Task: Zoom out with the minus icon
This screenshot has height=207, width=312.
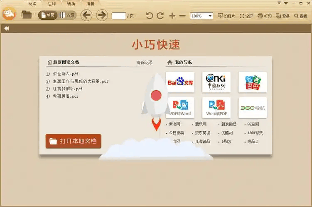Action: point(182,16)
